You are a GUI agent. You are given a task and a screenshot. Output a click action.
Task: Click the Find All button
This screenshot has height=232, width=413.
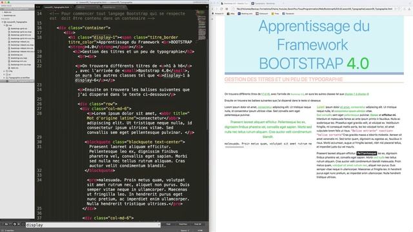(x=197, y=224)
